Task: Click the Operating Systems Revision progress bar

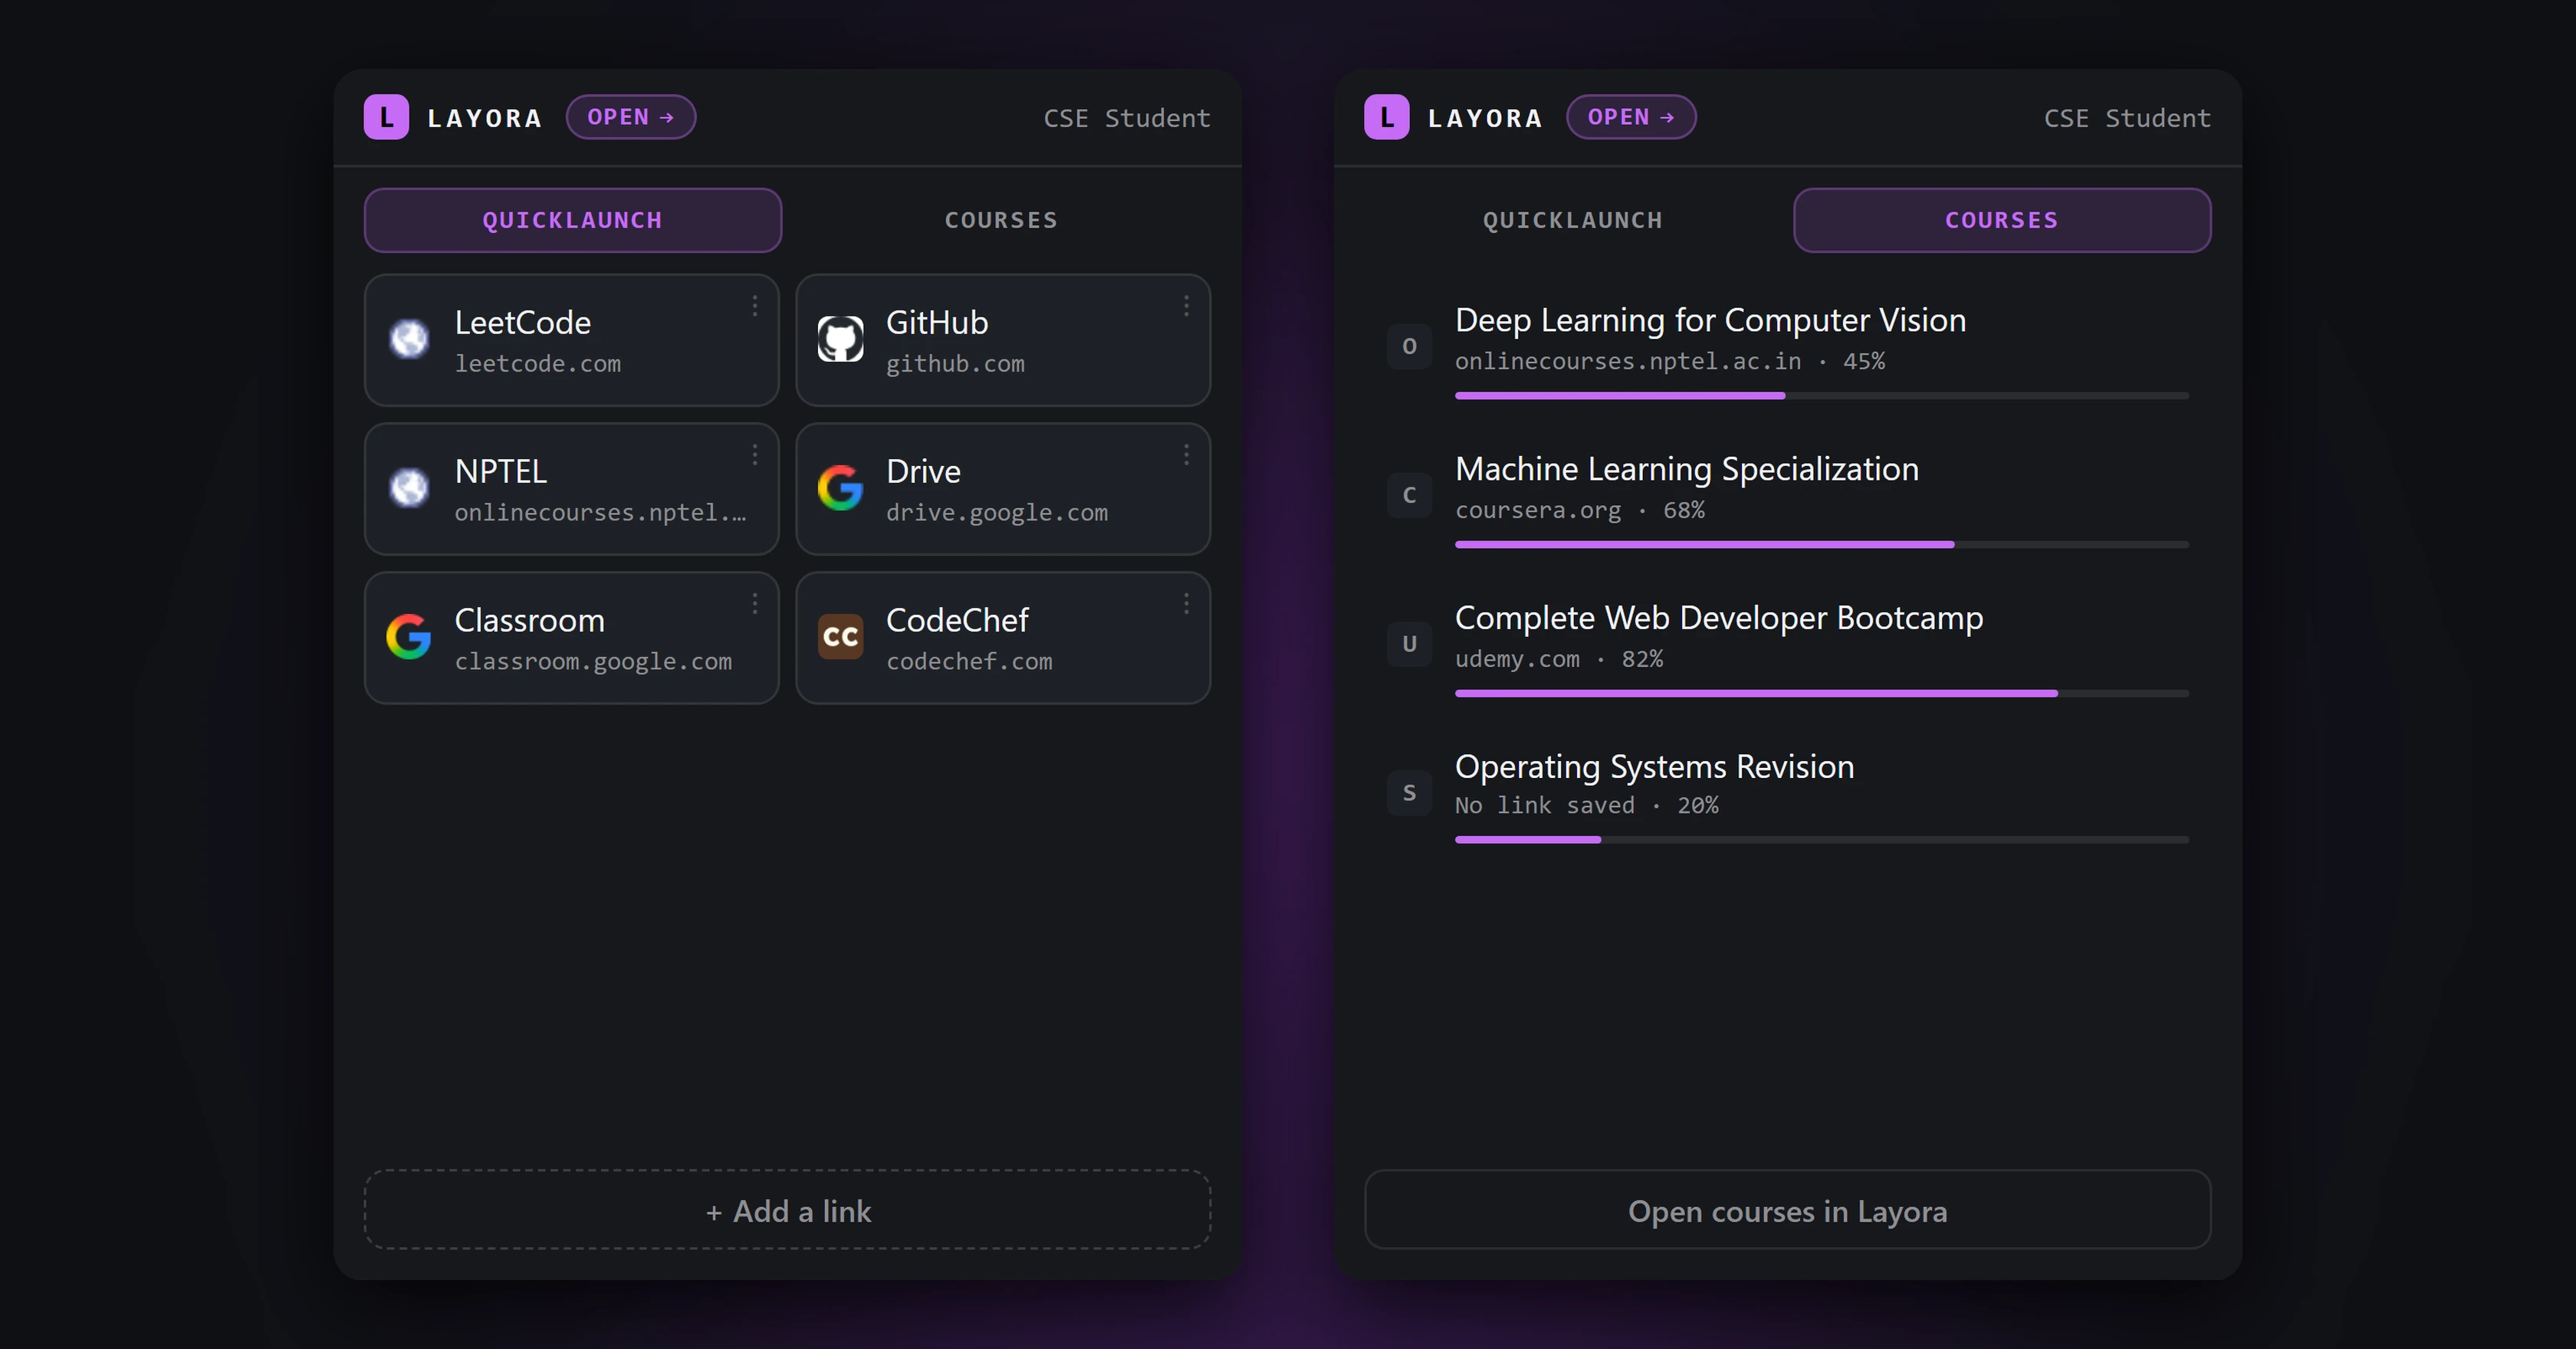Action: pos(1822,840)
